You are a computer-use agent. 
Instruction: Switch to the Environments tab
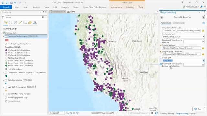point(179,23)
